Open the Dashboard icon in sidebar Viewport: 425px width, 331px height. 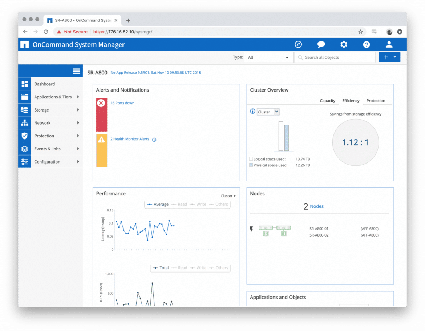click(x=25, y=84)
